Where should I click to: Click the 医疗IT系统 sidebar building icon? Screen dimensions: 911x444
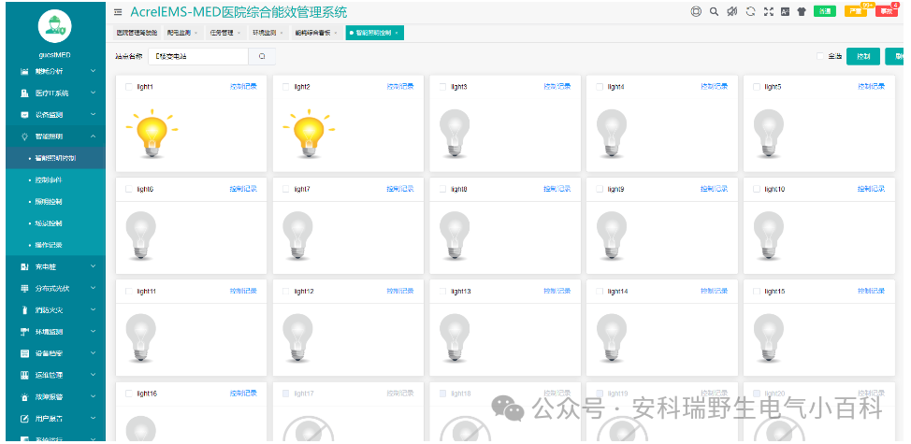tap(24, 93)
